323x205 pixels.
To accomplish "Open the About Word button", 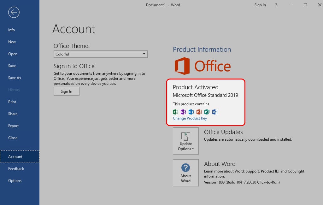I will [185, 173].
